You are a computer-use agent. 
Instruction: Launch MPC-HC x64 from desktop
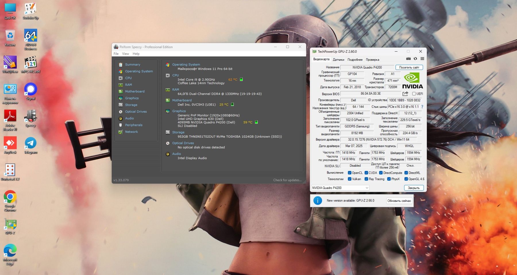pyautogui.click(x=31, y=65)
